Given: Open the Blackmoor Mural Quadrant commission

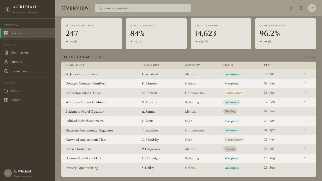Looking at the screenshot, I should click(85, 111).
